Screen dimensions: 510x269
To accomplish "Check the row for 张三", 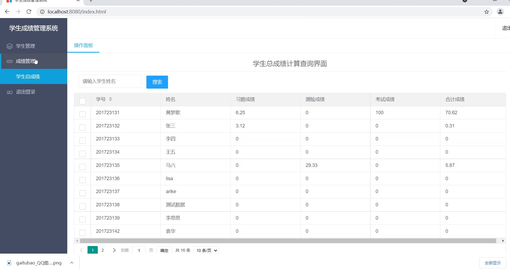I will (82, 127).
